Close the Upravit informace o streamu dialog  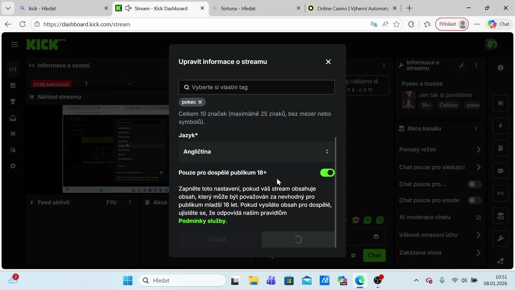[x=328, y=62]
